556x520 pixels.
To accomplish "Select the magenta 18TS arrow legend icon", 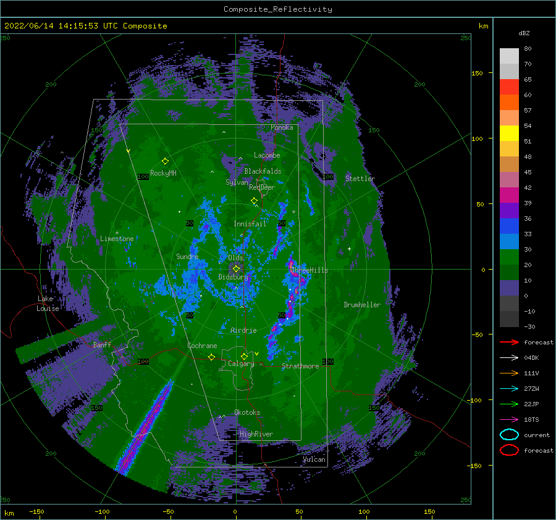I will pos(509,420).
